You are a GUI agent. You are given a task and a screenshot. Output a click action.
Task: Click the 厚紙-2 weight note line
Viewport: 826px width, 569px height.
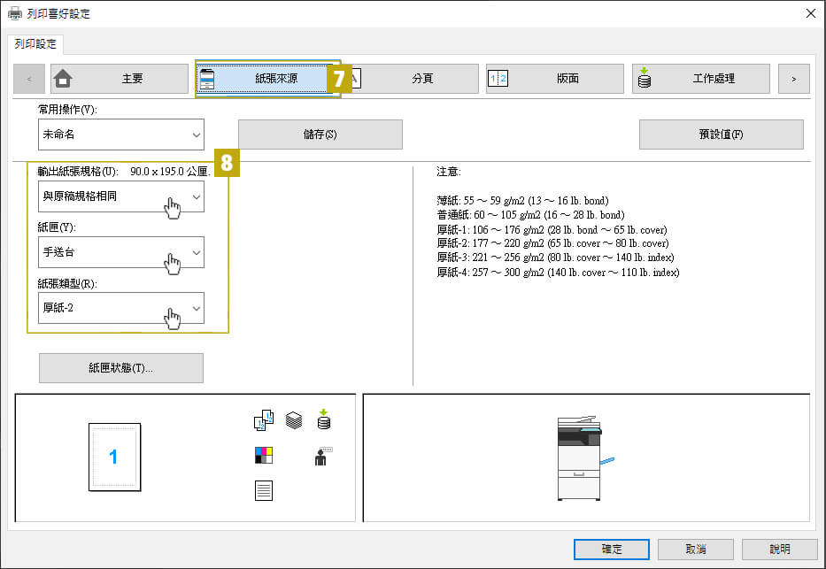(x=552, y=243)
